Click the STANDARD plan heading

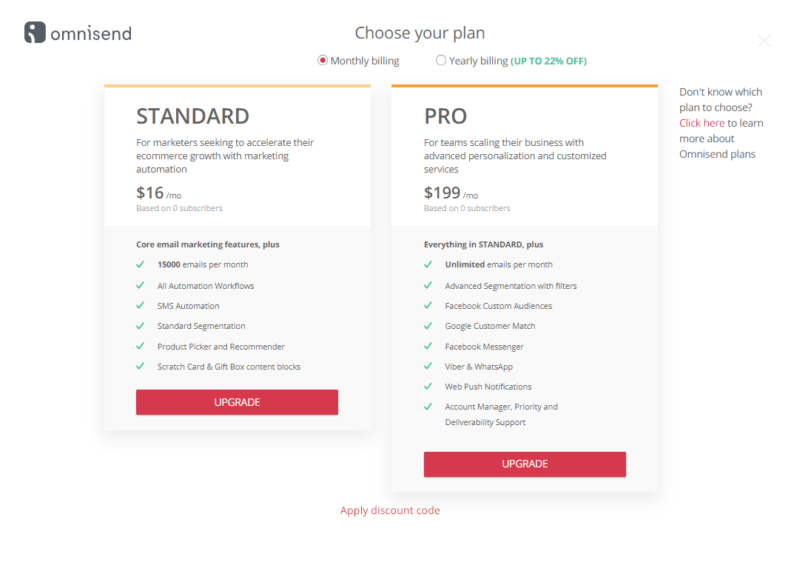192,116
